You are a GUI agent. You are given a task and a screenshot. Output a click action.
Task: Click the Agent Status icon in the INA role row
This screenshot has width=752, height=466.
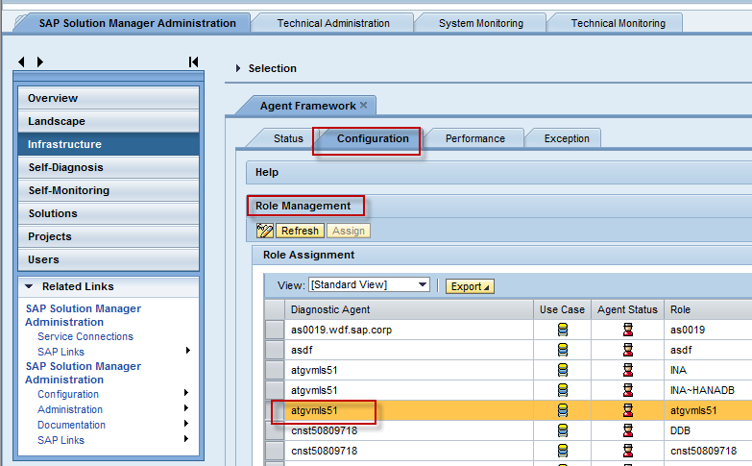(628, 370)
